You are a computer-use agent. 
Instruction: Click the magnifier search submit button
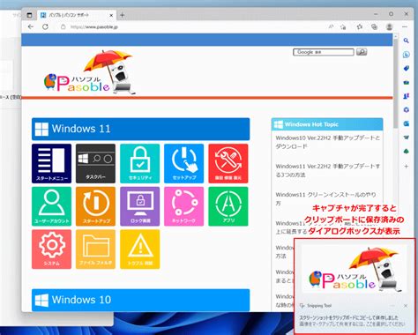(x=362, y=52)
